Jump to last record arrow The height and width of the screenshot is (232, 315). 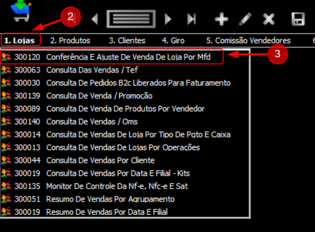tap(191, 19)
